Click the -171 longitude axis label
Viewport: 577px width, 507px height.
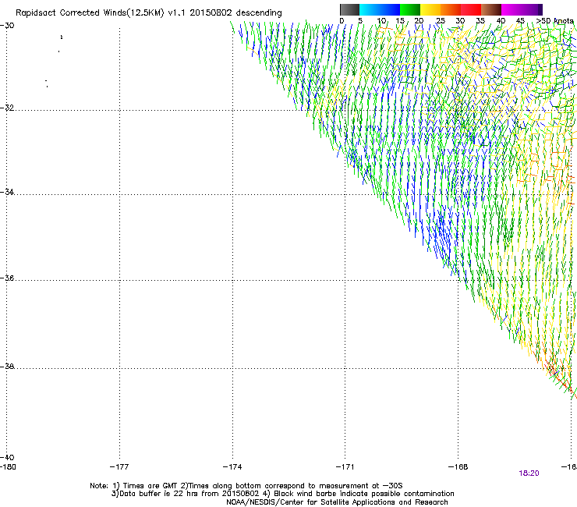click(x=345, y=467)
